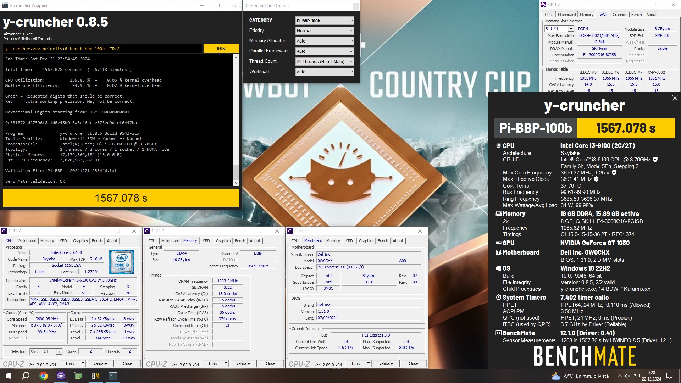
Task: Click the shield beside Max Effective Clock
Action: [596, 179]
